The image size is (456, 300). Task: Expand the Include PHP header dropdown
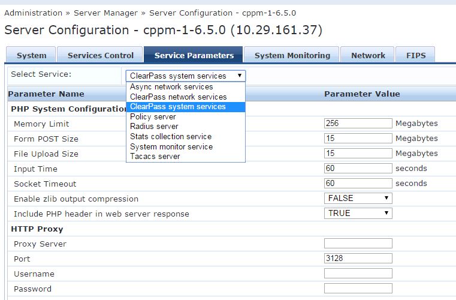(358, 213)
